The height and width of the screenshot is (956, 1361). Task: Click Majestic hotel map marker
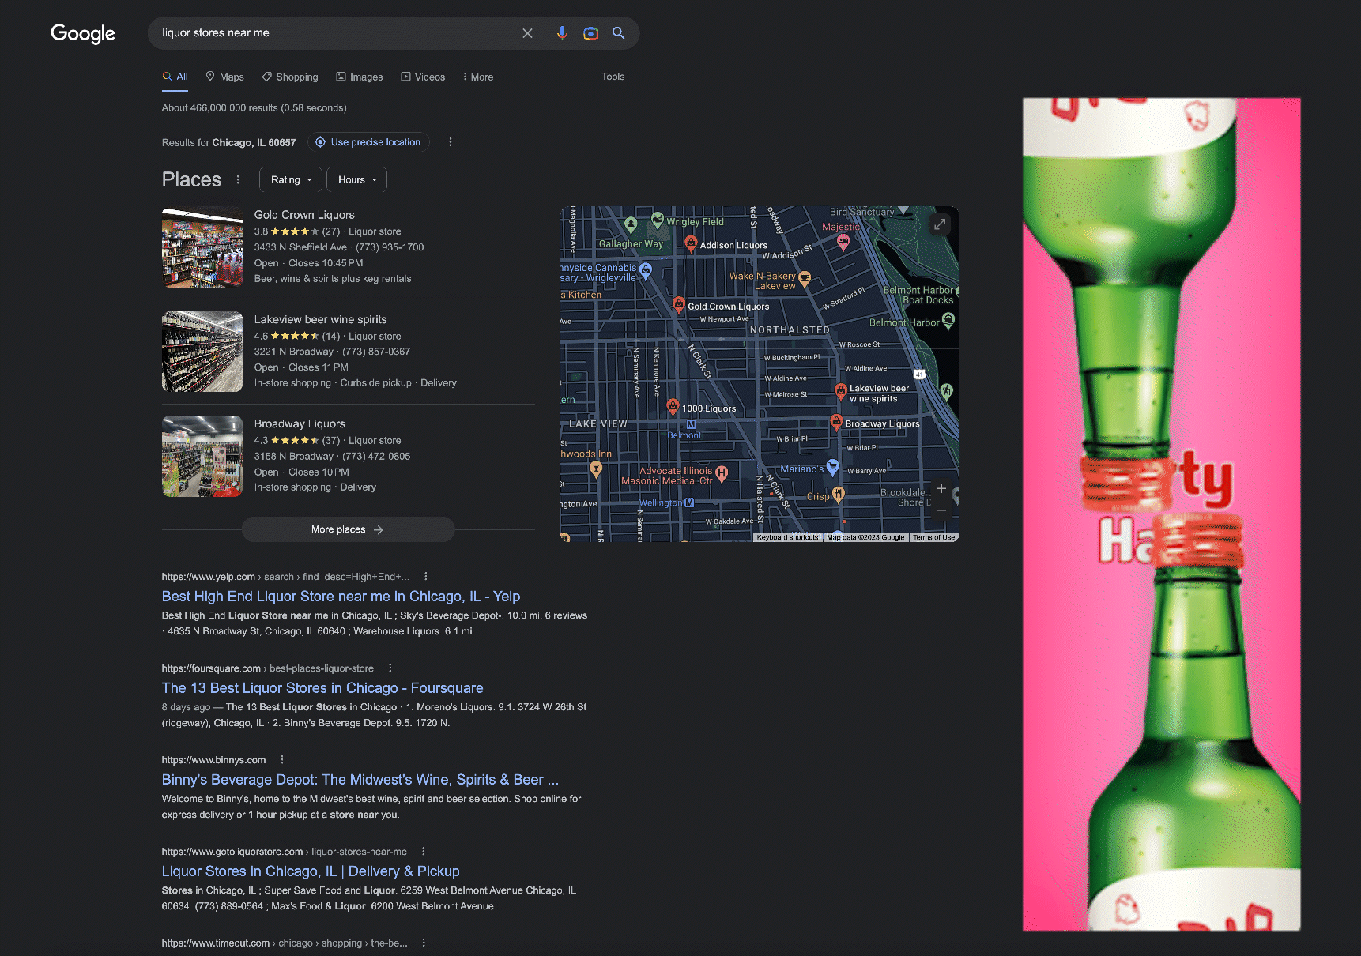843,243
